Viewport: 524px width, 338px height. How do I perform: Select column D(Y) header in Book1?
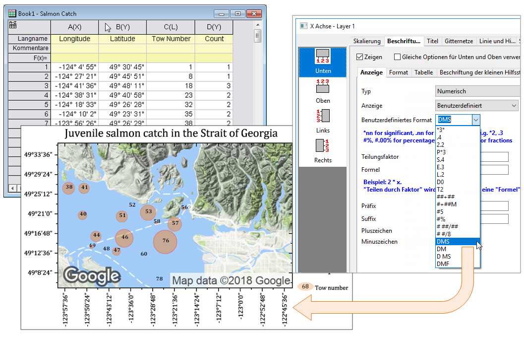pos(214,27)
